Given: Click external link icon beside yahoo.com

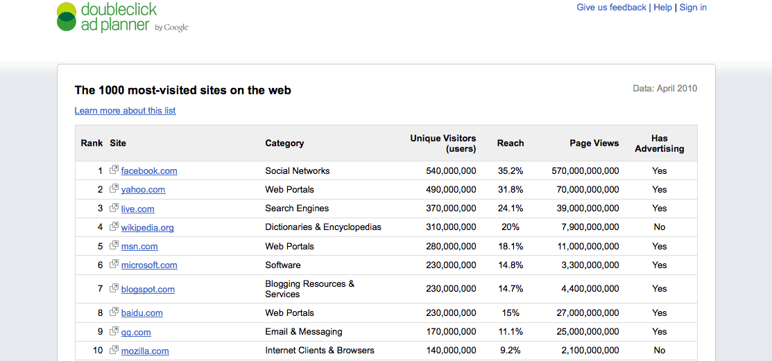Looking at the screenshot, I should [114, 189].
